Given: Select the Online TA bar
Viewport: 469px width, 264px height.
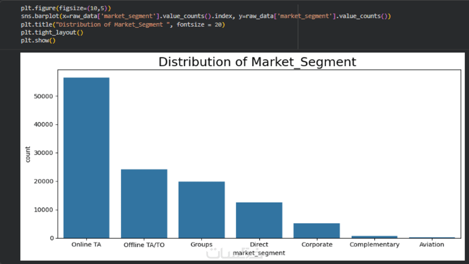Looking at the screenshot, I should pos(86,158).
